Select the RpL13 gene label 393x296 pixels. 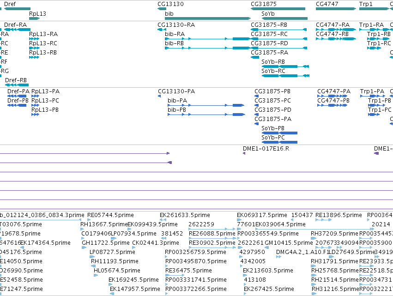coord(37,13)
